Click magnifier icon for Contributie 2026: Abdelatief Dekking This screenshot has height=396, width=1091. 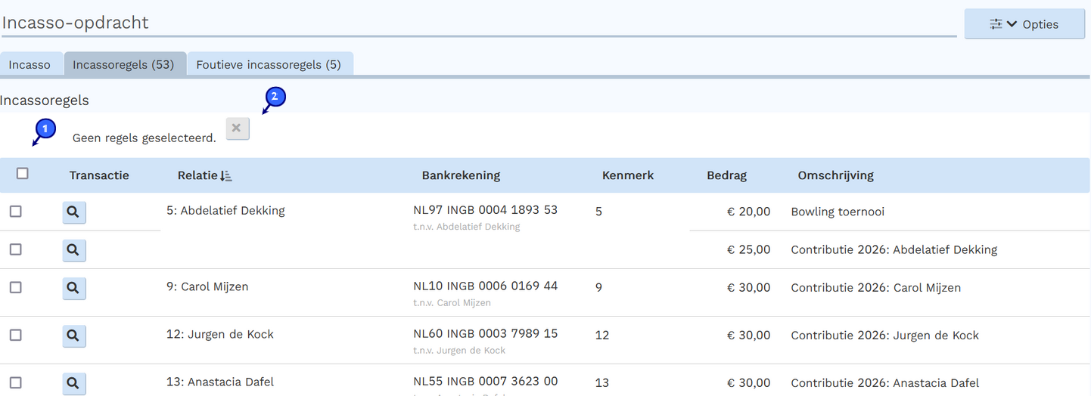[x=73, y=251]
